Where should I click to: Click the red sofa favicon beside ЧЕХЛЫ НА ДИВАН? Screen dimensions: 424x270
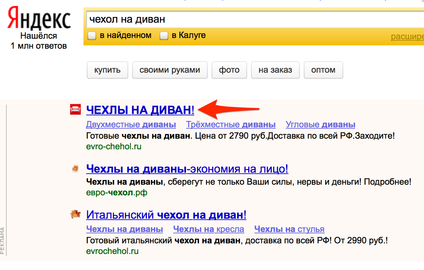75,110
